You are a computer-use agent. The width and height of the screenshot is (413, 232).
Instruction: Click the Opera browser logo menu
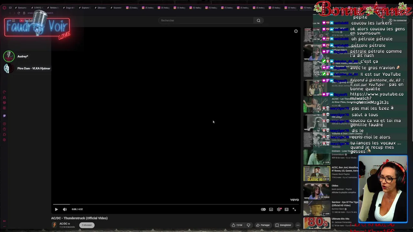(x=4, y=8)
